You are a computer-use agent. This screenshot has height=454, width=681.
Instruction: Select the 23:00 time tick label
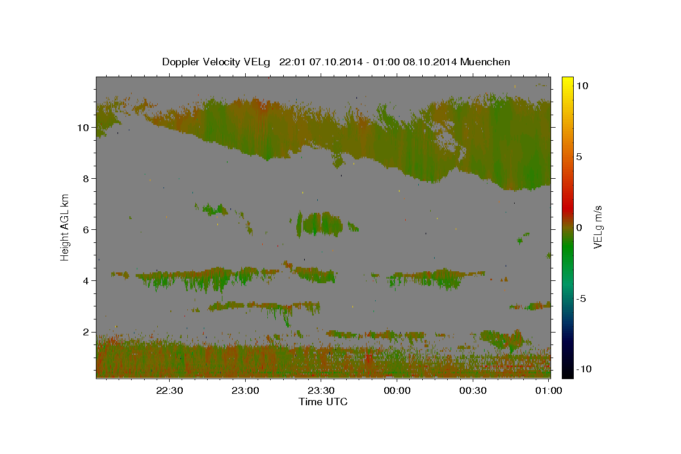point(246,390)
